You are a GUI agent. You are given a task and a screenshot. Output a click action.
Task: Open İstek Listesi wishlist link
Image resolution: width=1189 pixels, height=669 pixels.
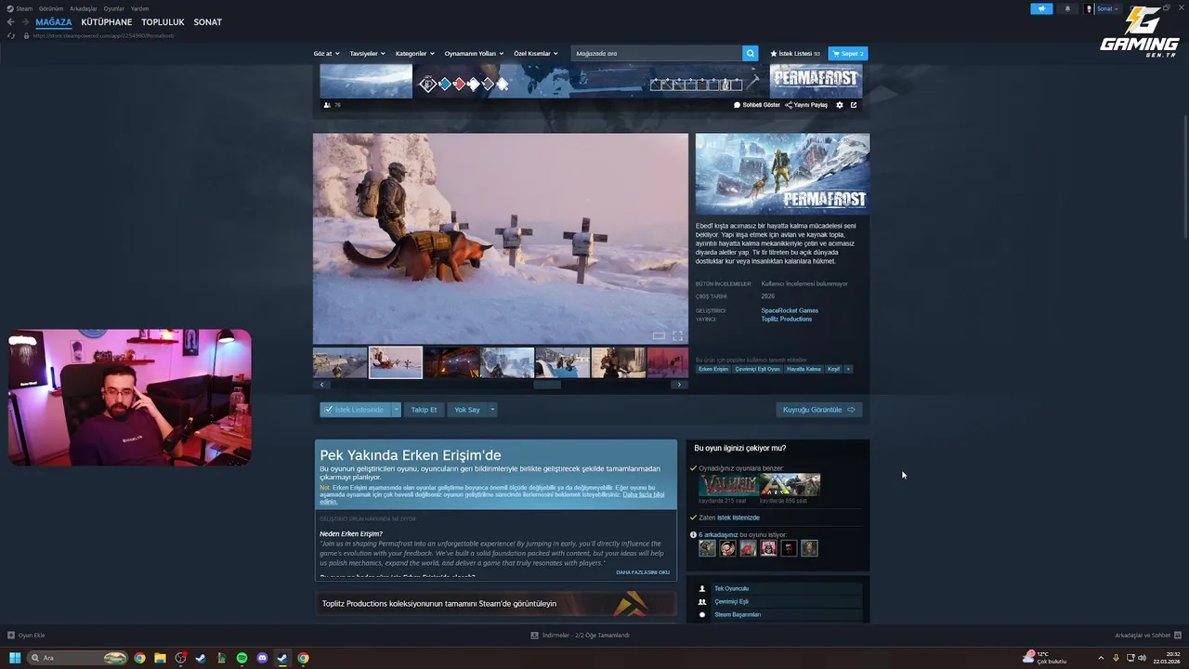pos(795,53)
